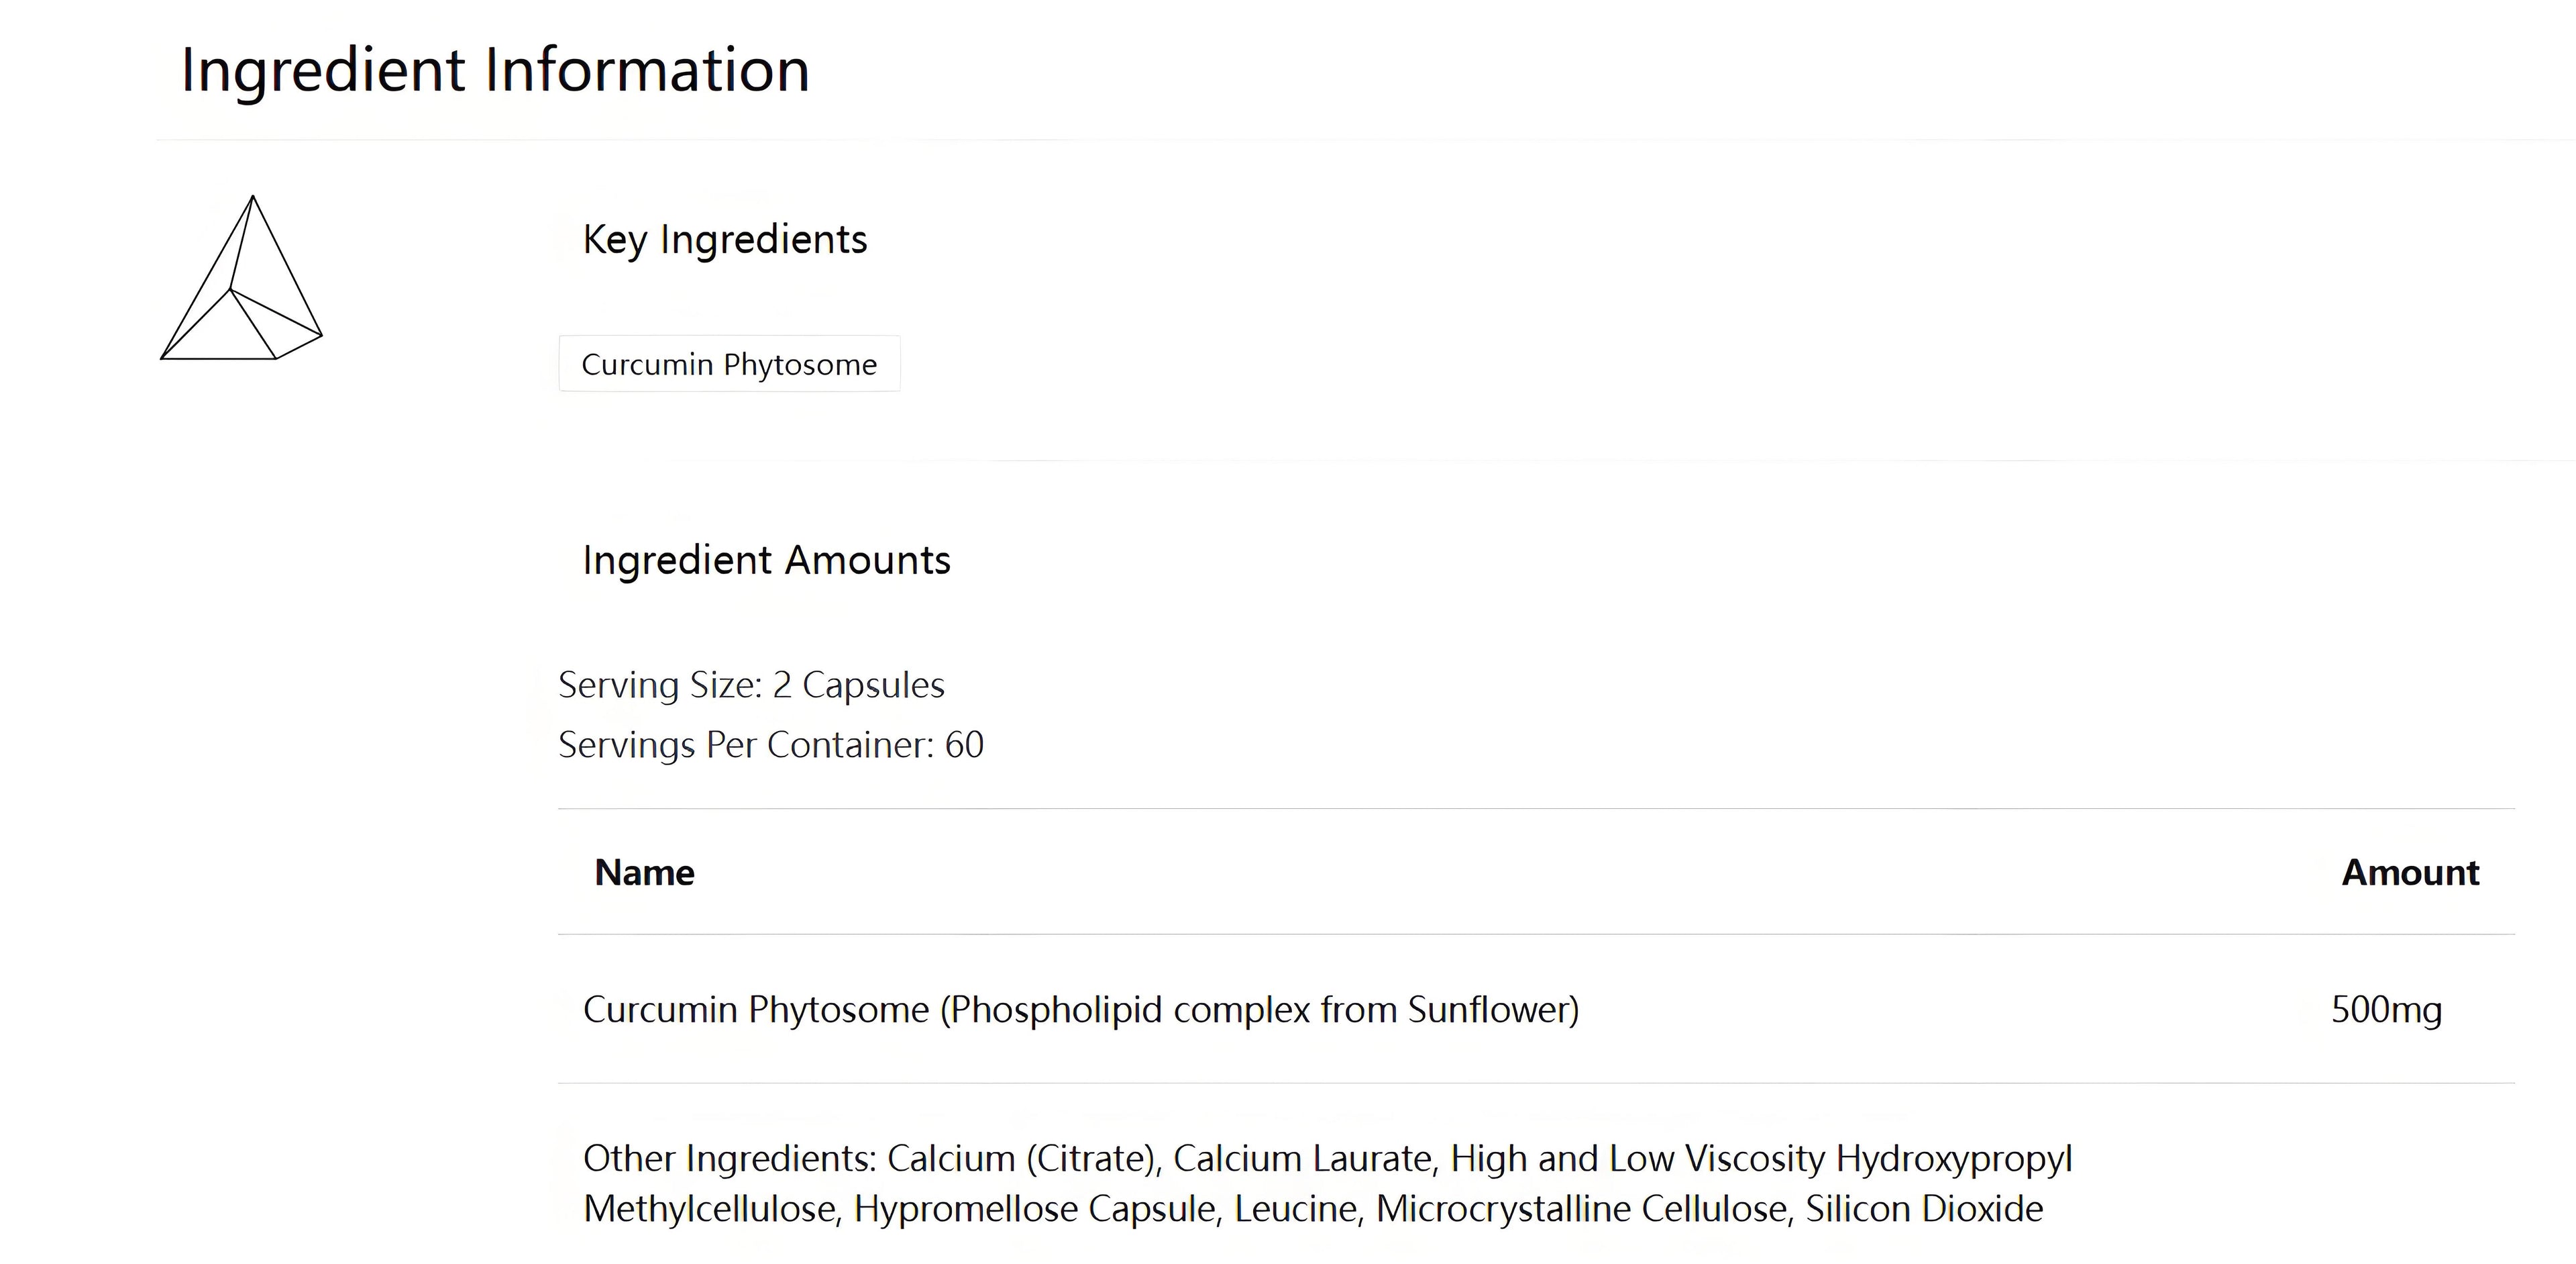Click the Name column header
Viewport: 2576px width, 1264px height.
[644, 873]
